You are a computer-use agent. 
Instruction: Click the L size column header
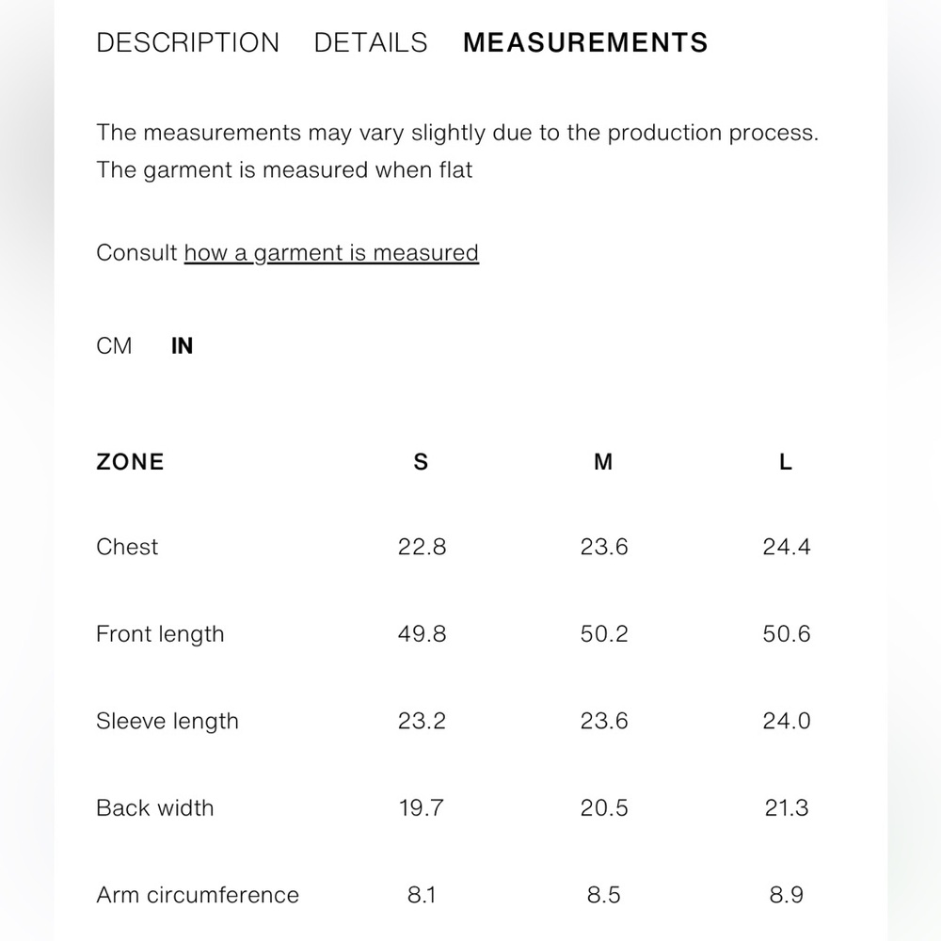coord(786,461)
